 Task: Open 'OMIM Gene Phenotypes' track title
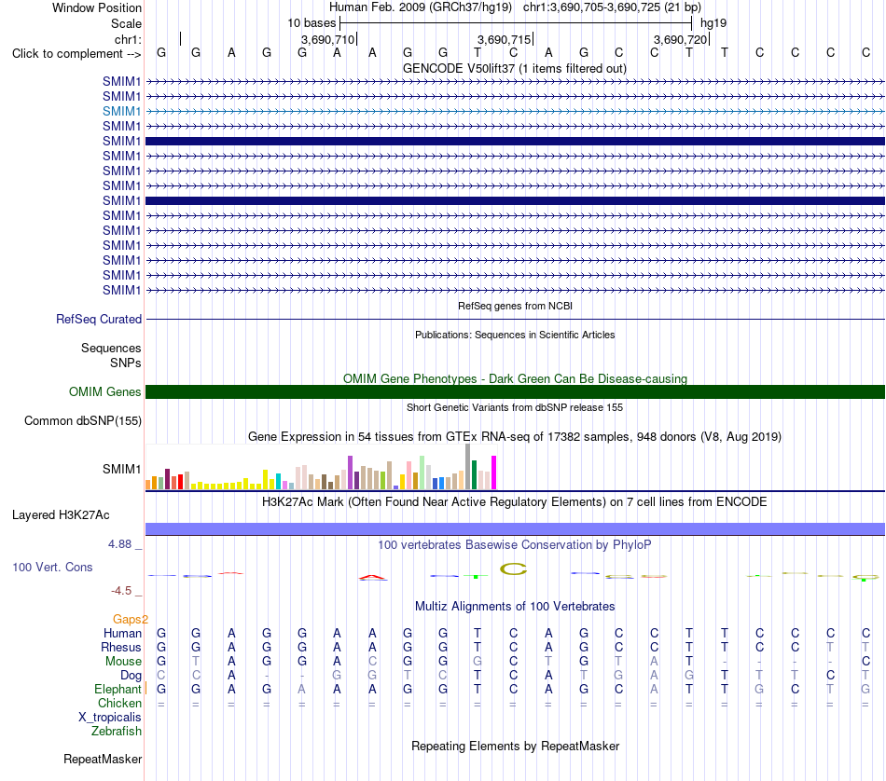click(x=515, y=379)
